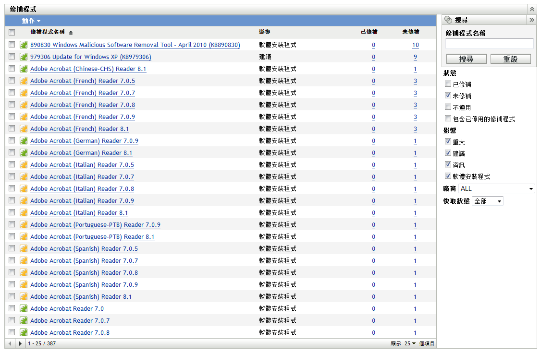This screenshot has height=353, width=541.
Task: Click the patch icon beside 890830 Windows Malicious Software Removal Tool
Action: click(24, 45)
